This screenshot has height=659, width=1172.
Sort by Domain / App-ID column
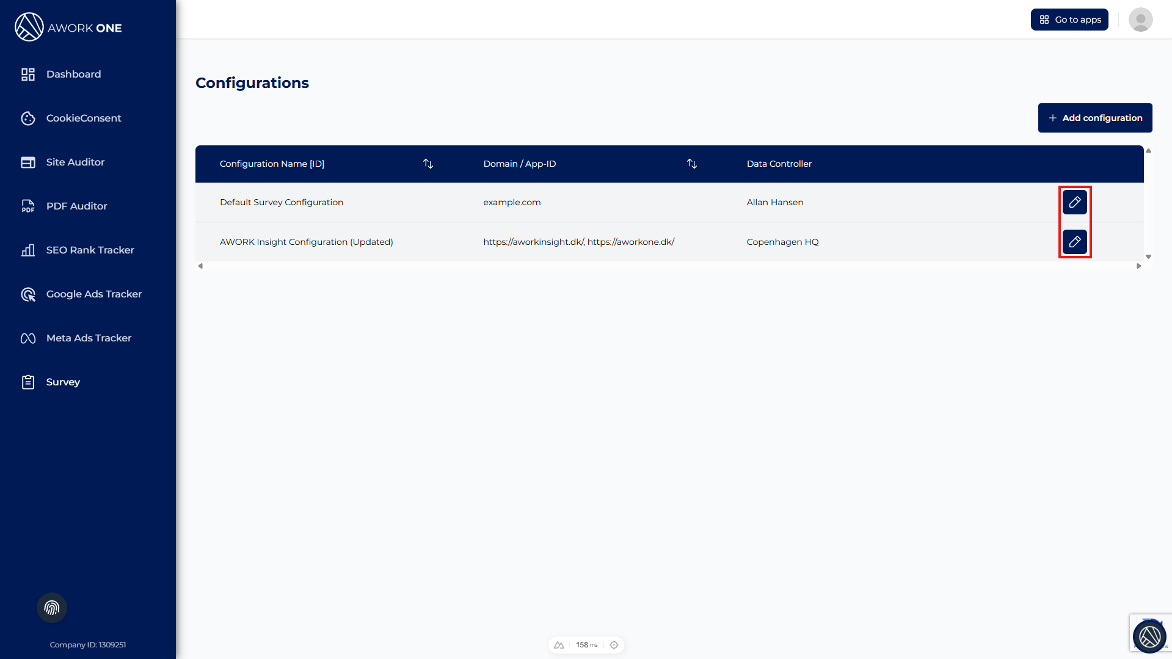691,164
